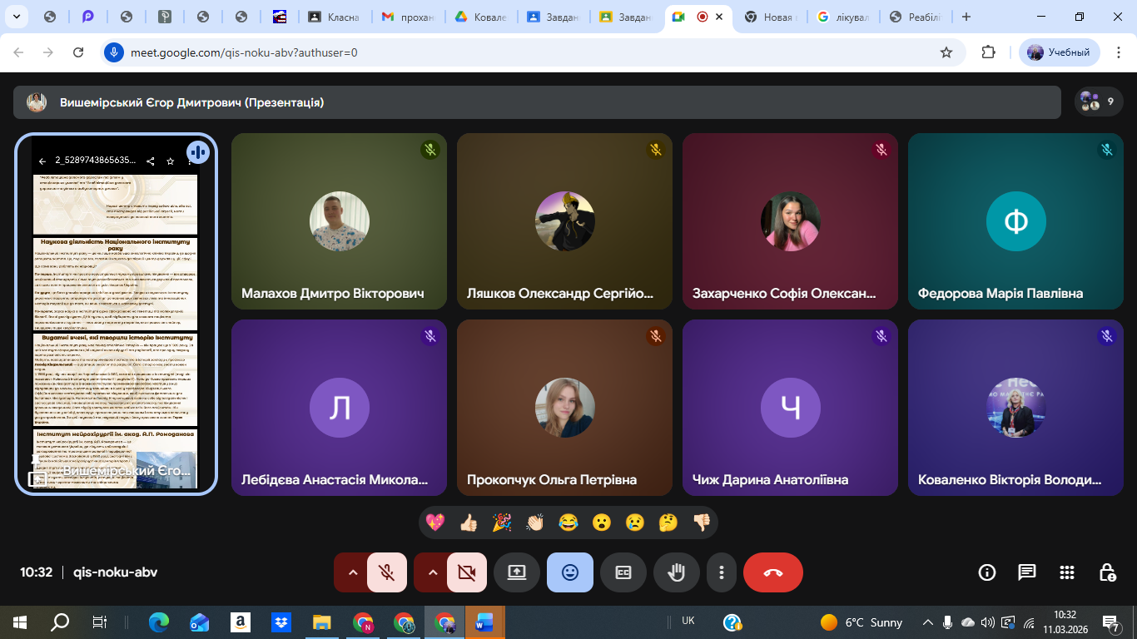
Task: Open Microsoft Word from the taskbar
Action: pyautogui.click(x=484, y=622)
